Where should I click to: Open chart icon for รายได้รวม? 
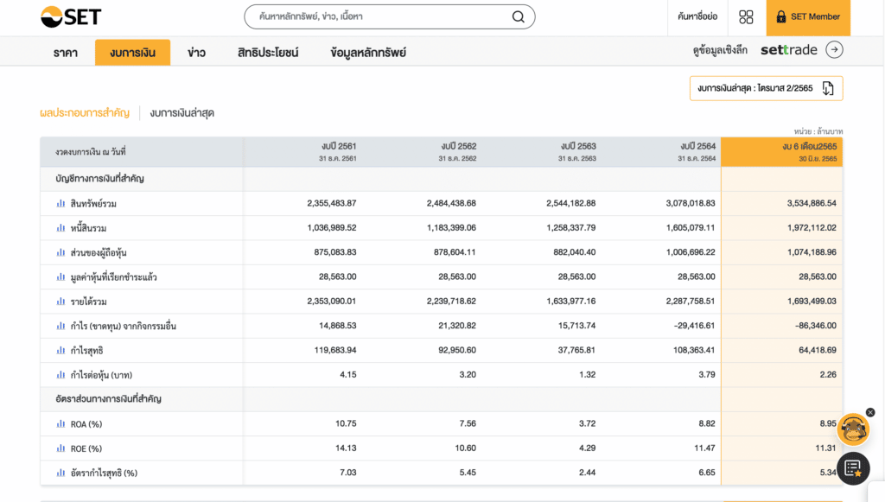click(61, 302)
